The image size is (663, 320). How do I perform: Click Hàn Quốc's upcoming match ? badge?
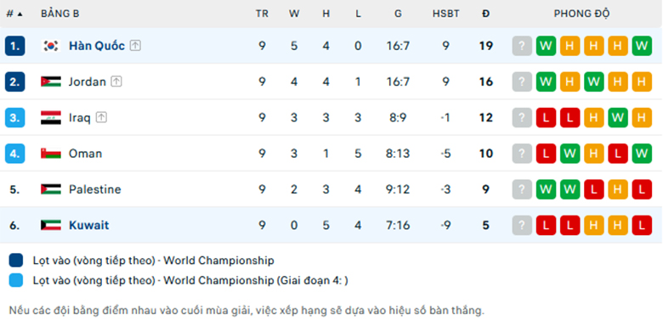coord(522,46)
